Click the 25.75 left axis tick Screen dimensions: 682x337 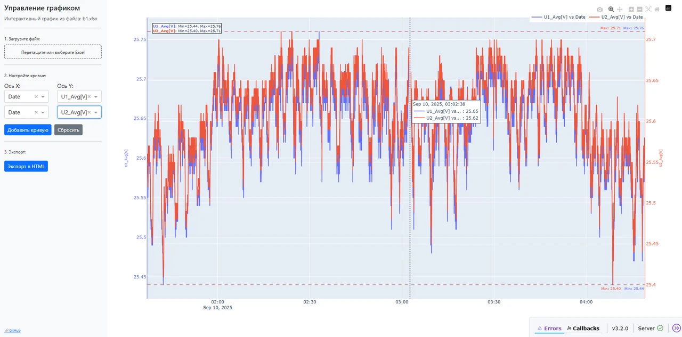click(140, 39)
